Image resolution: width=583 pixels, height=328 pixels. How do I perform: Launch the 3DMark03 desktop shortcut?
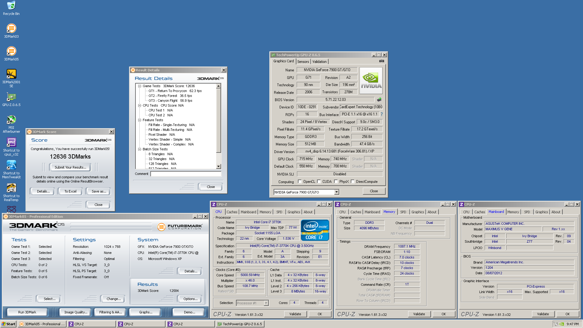click(x=11, y=31)
